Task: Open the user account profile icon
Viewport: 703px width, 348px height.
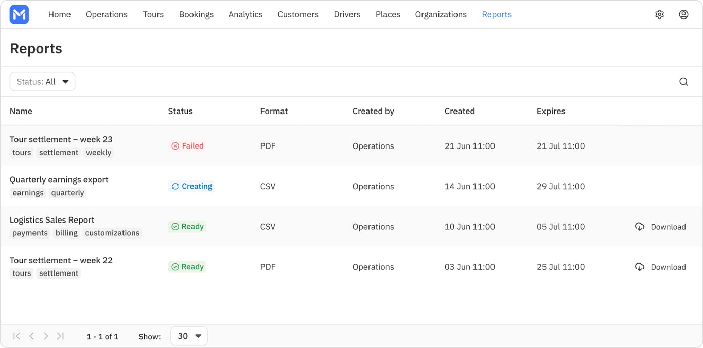Action: [683, 14]
